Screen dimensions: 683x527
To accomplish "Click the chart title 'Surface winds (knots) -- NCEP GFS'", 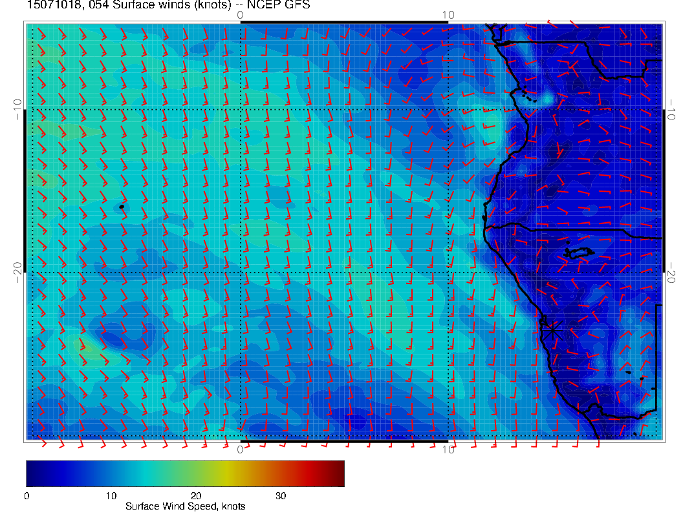I will (211, 5).
